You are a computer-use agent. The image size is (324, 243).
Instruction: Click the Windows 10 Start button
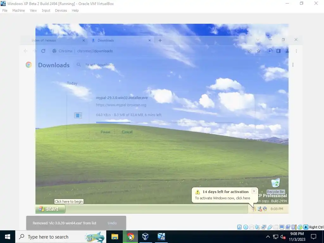coord(8,237)
